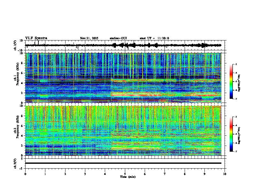The height and width of the screenshot is (195, 253).
Task: Click the ch.2 spectrogram panel
Action: click(x=123, y=131)
